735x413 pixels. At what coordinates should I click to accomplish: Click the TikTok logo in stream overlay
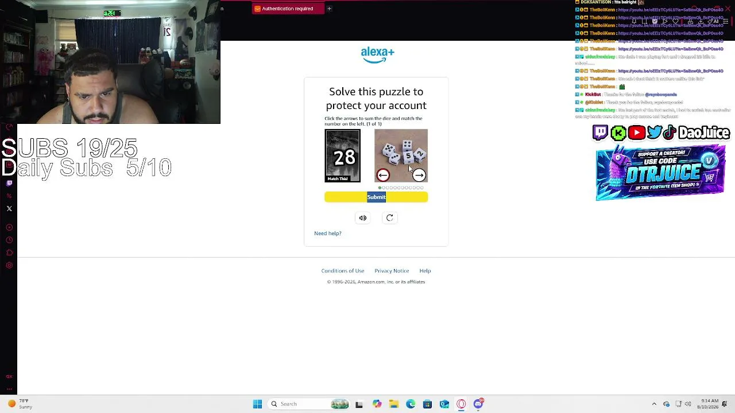click(670, 133)
